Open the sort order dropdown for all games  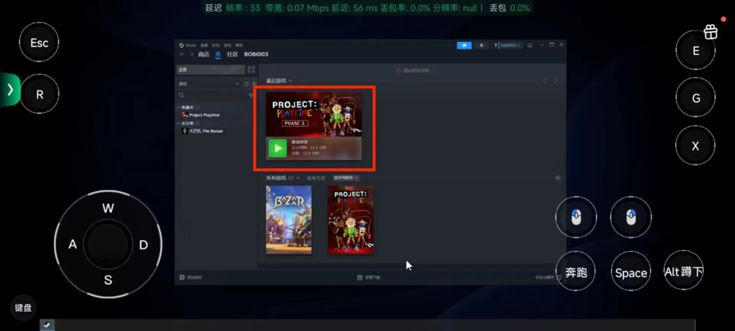pyautogui.click(x=345, y=178)
